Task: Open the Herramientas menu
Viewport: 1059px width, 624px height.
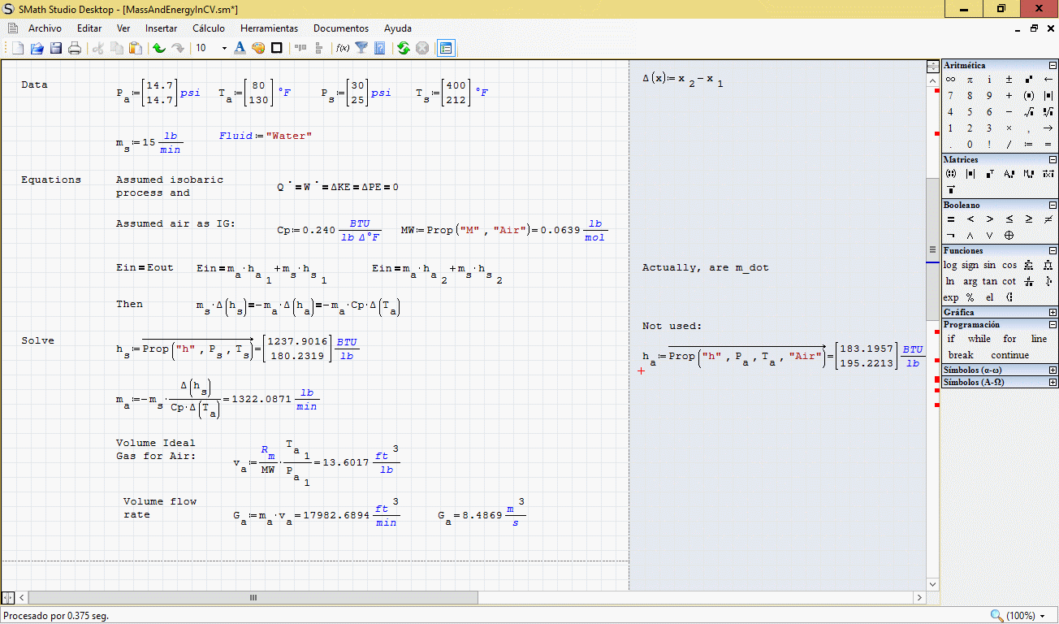Action: coord(269,28)
